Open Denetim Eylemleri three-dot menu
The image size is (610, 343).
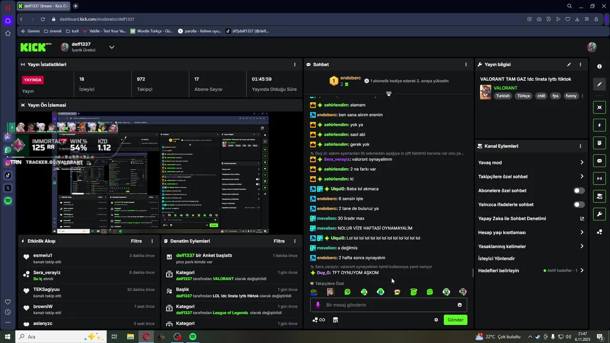[295, 241]
